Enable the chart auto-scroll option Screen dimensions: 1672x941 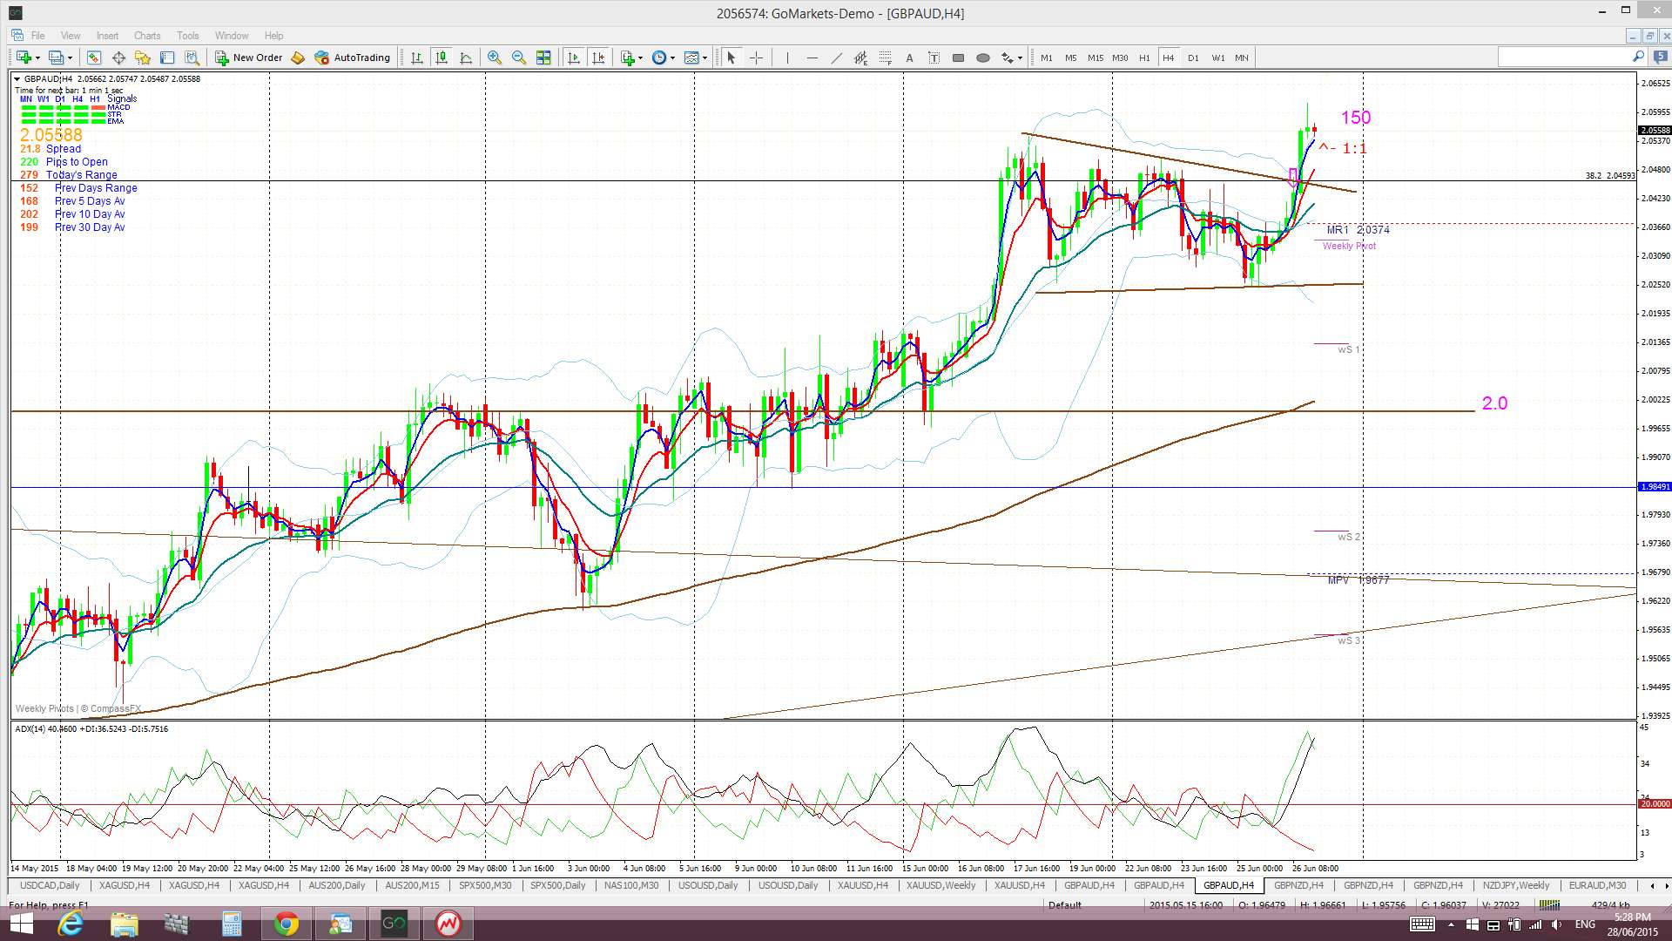tap(574, 58)
